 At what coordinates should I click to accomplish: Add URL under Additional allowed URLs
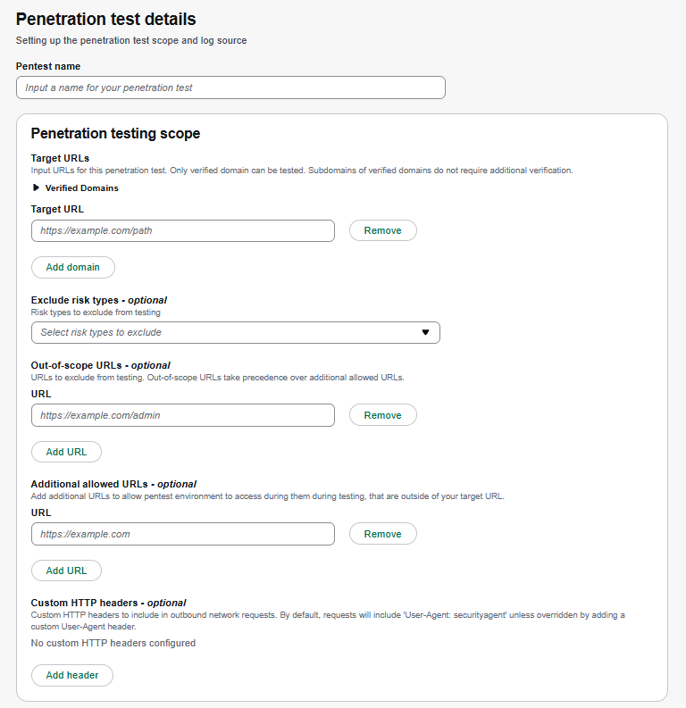pyautogui.click(x=66, y=571)
